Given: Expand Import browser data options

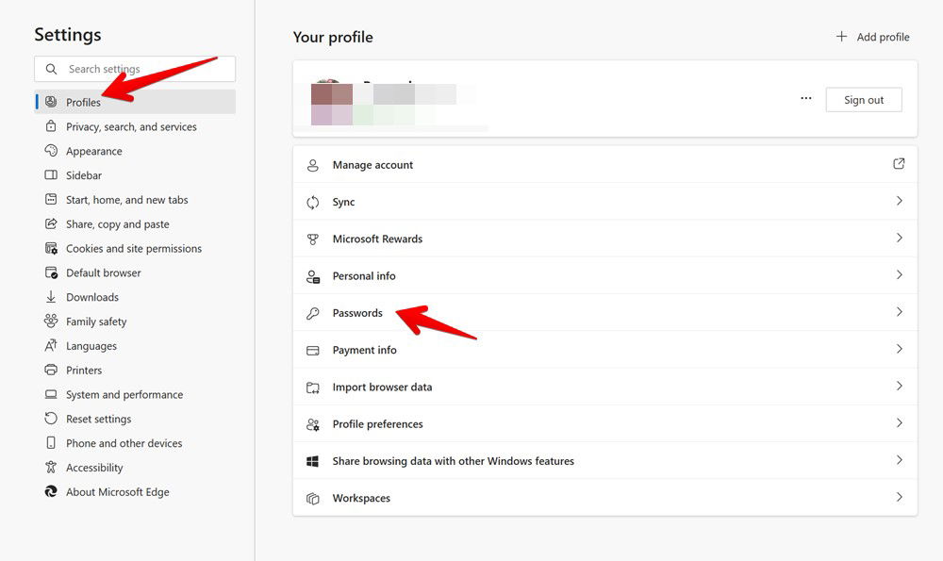Looking at the screenshot, I should (x=898, y=387).
